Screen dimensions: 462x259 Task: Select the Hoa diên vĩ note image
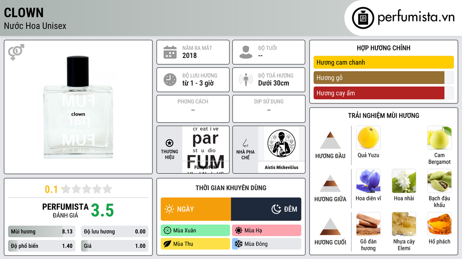(368, 181)
